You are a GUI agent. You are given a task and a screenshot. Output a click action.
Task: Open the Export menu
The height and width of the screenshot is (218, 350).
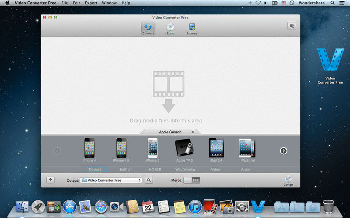point(91,3)
